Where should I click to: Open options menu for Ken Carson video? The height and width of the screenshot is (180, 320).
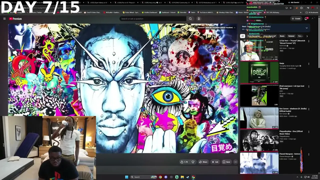309,109
